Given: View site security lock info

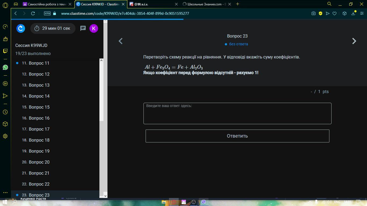Looking at the screenshot, I should coord(55,13).
